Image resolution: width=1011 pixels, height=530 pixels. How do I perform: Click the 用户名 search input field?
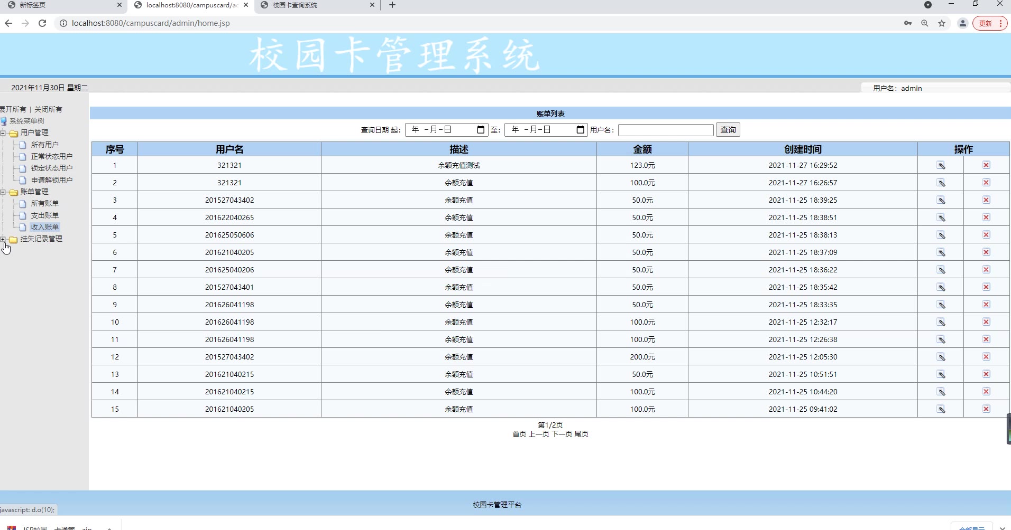coord(665,130)
